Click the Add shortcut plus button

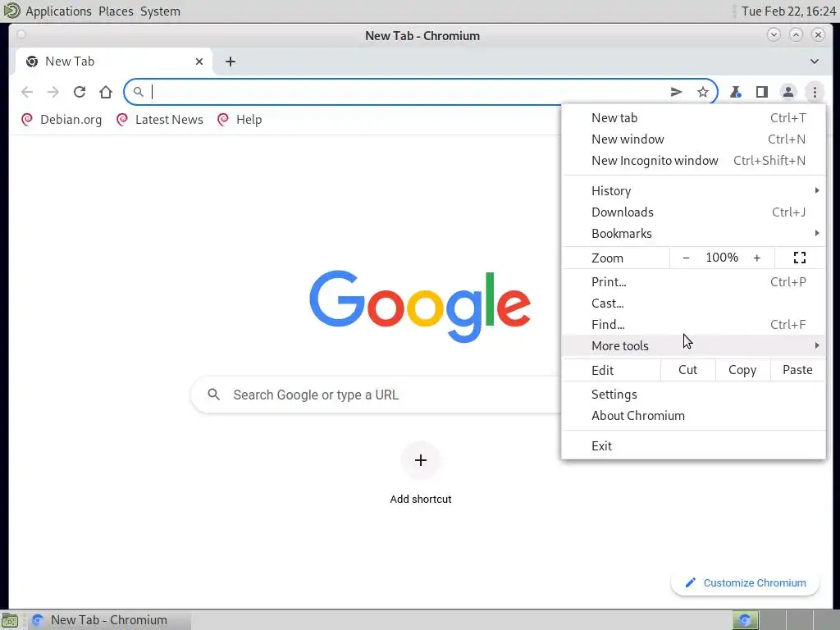coord(421,460)
